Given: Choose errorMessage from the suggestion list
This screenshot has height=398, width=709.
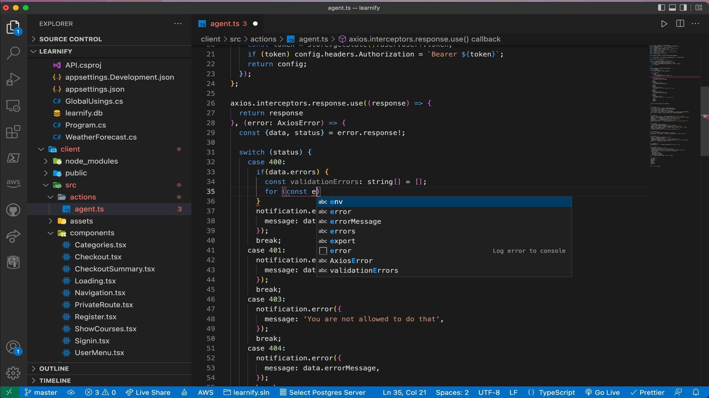Looking at the screenshot, I should click(x=355, y=221).
